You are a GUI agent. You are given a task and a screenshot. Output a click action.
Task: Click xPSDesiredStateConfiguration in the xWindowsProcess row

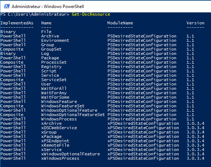(x=143, y=158)
